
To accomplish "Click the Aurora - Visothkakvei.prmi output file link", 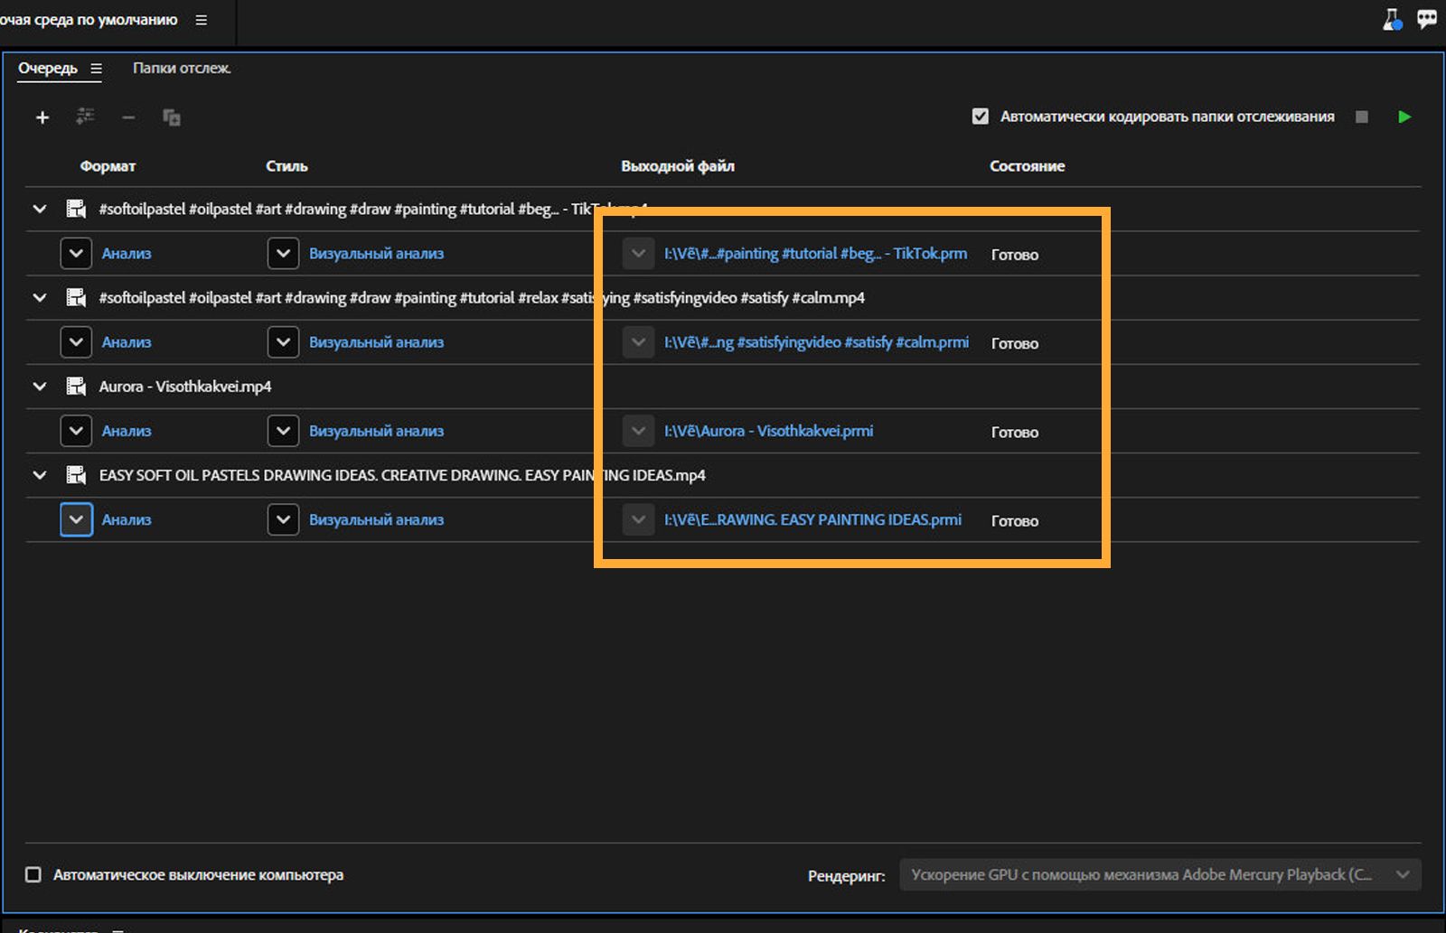I will click(768, 431).
